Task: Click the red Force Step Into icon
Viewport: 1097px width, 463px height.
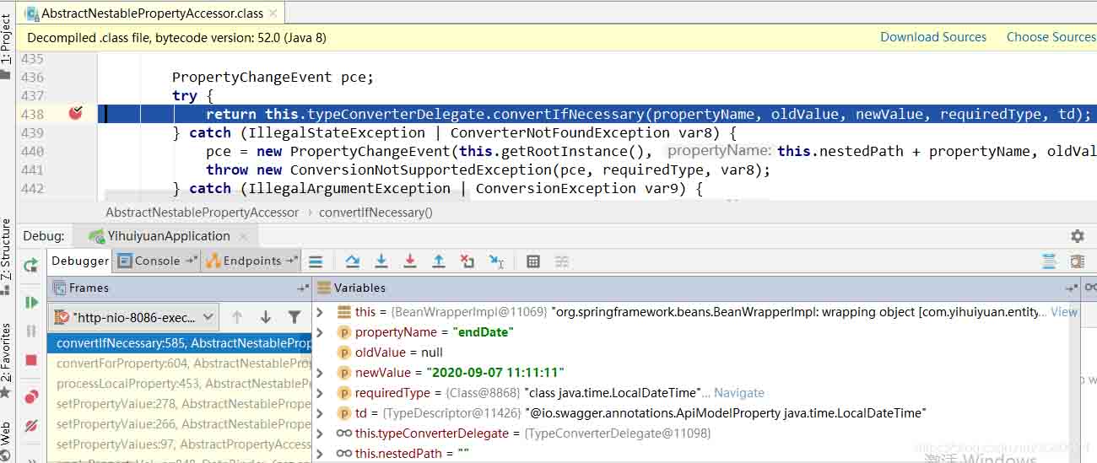Action: 410,261
